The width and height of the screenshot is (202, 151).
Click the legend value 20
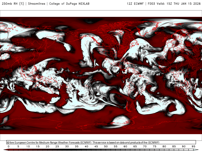pos(47,146)
